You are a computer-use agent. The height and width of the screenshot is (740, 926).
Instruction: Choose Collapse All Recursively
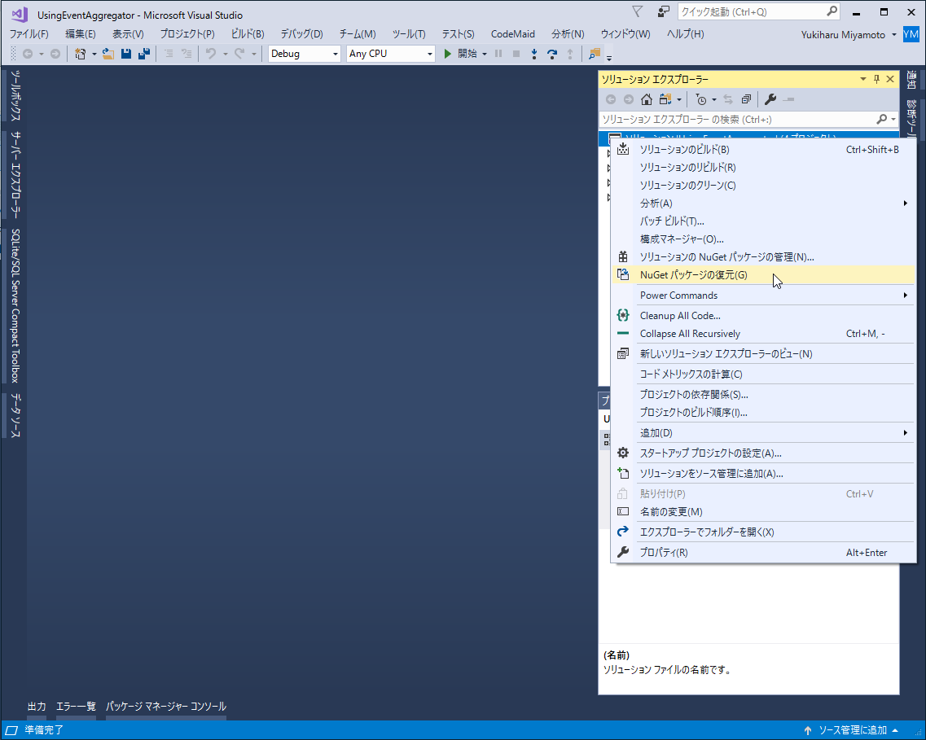click(x=763, y=334)
